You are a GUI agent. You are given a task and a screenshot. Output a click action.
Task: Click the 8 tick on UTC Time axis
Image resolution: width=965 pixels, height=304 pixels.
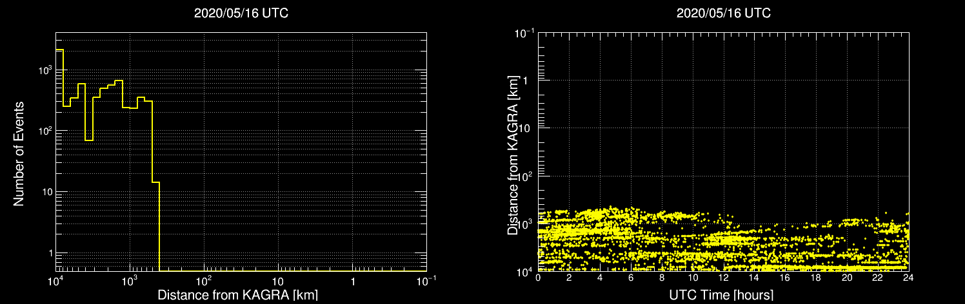[661, 277]
